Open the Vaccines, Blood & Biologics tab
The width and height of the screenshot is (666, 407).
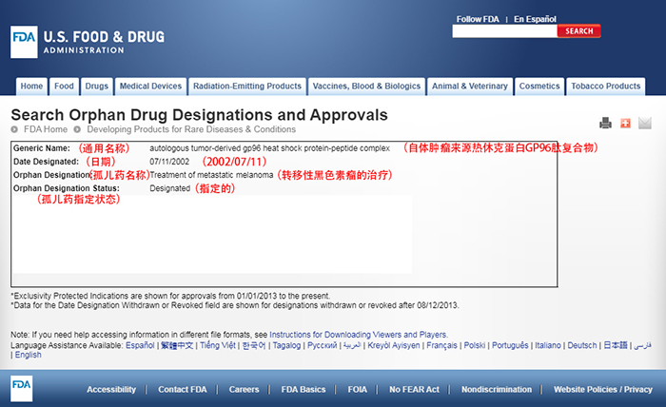pyautogui.click(x=366, y=87)
